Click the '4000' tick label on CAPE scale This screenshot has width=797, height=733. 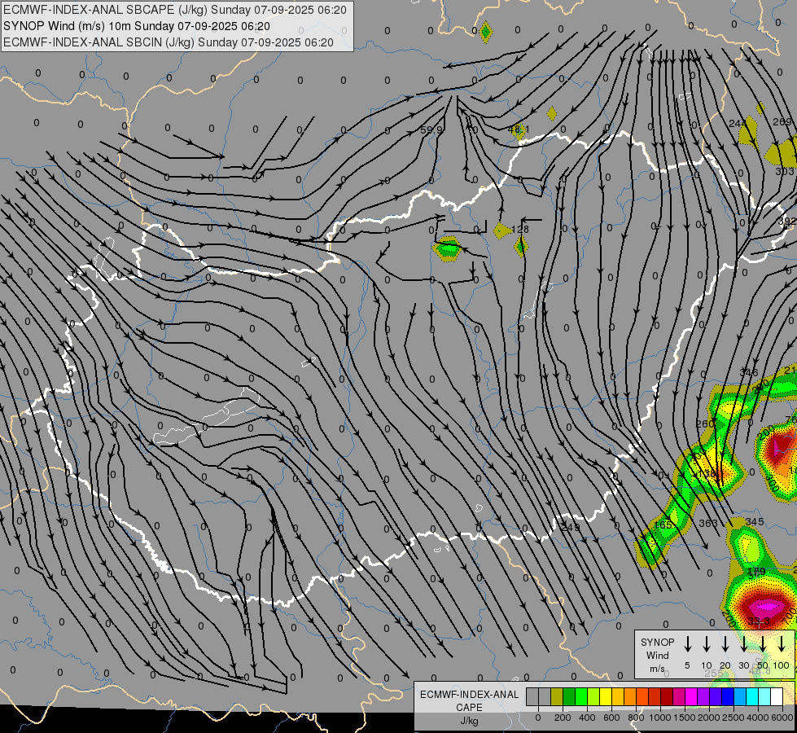click(x=758, y=718)
